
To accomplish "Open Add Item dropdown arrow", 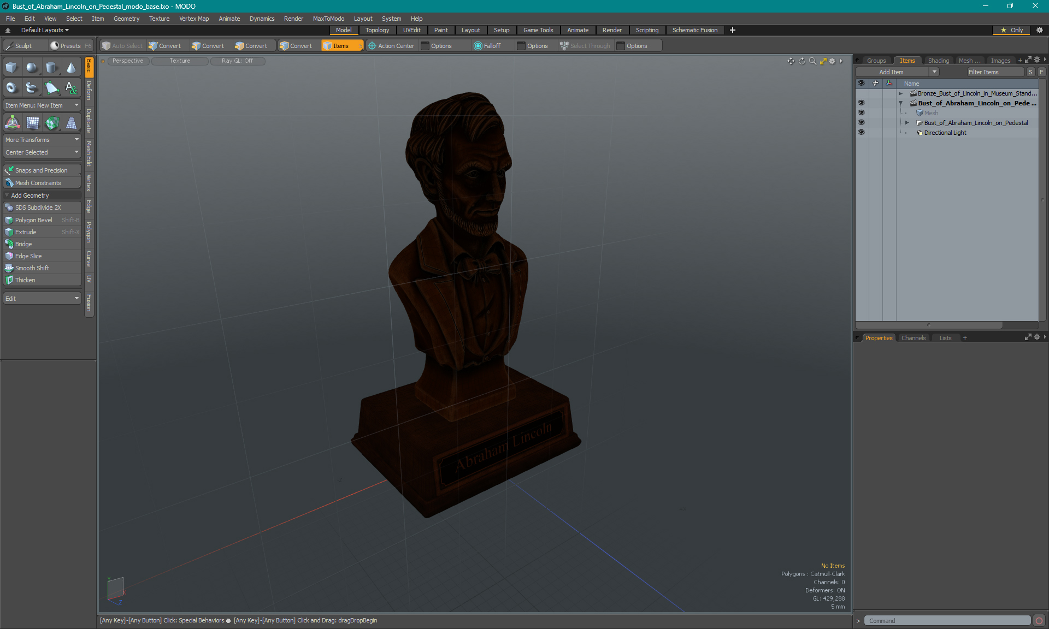I will 934,72.
